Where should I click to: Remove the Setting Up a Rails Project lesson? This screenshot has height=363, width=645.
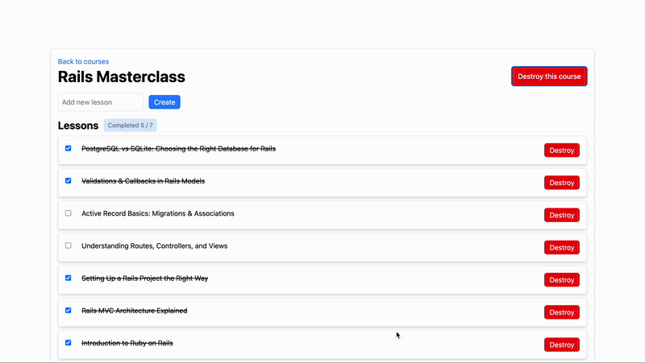click(x=561, y=279)
